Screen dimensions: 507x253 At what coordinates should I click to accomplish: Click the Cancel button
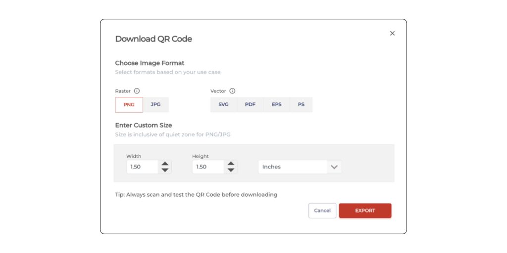coord(322,211)
